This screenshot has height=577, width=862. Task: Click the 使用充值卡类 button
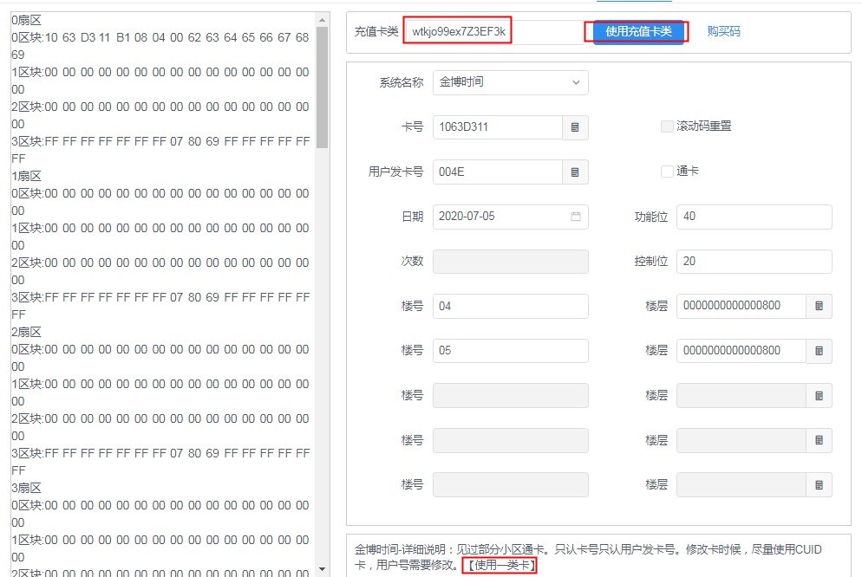pyautogui.click(x=638, y=32)
